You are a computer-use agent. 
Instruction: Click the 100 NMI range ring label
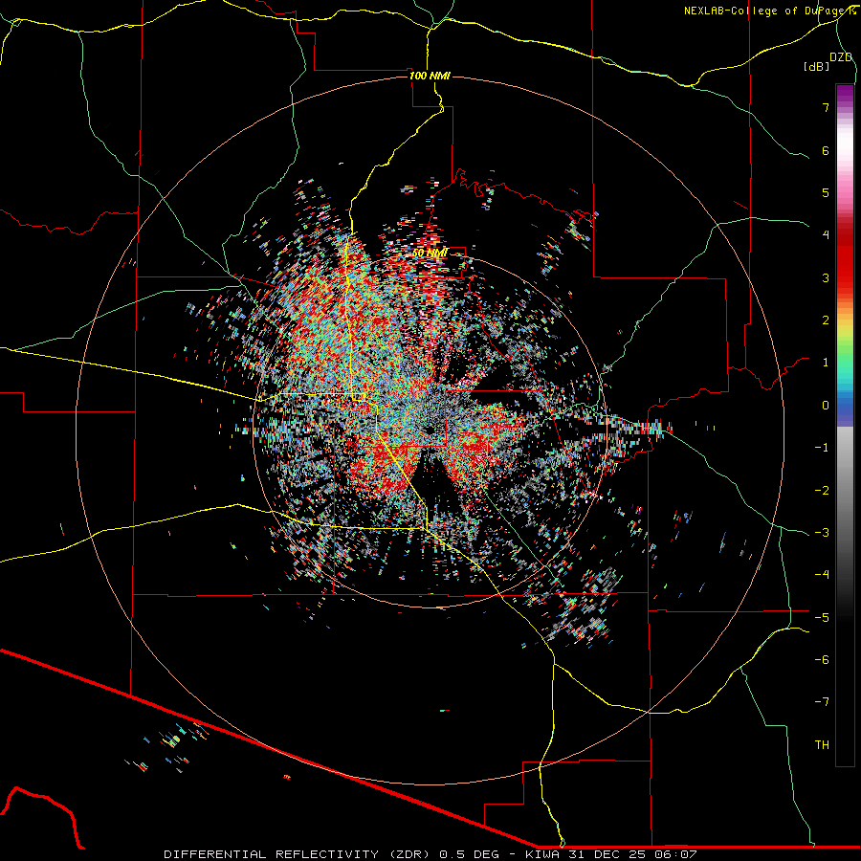430,76
